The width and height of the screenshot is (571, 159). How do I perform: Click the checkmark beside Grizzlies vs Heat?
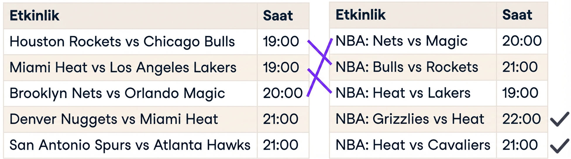pos(559,119)
